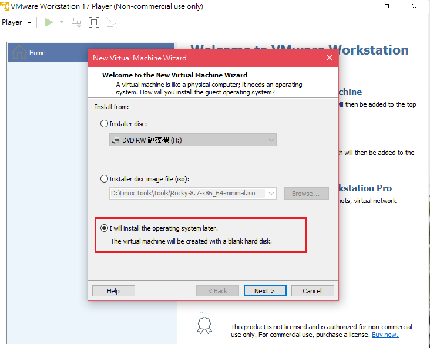Click the VMware app icon in title bar
The image size is (430, 348).
4,6
